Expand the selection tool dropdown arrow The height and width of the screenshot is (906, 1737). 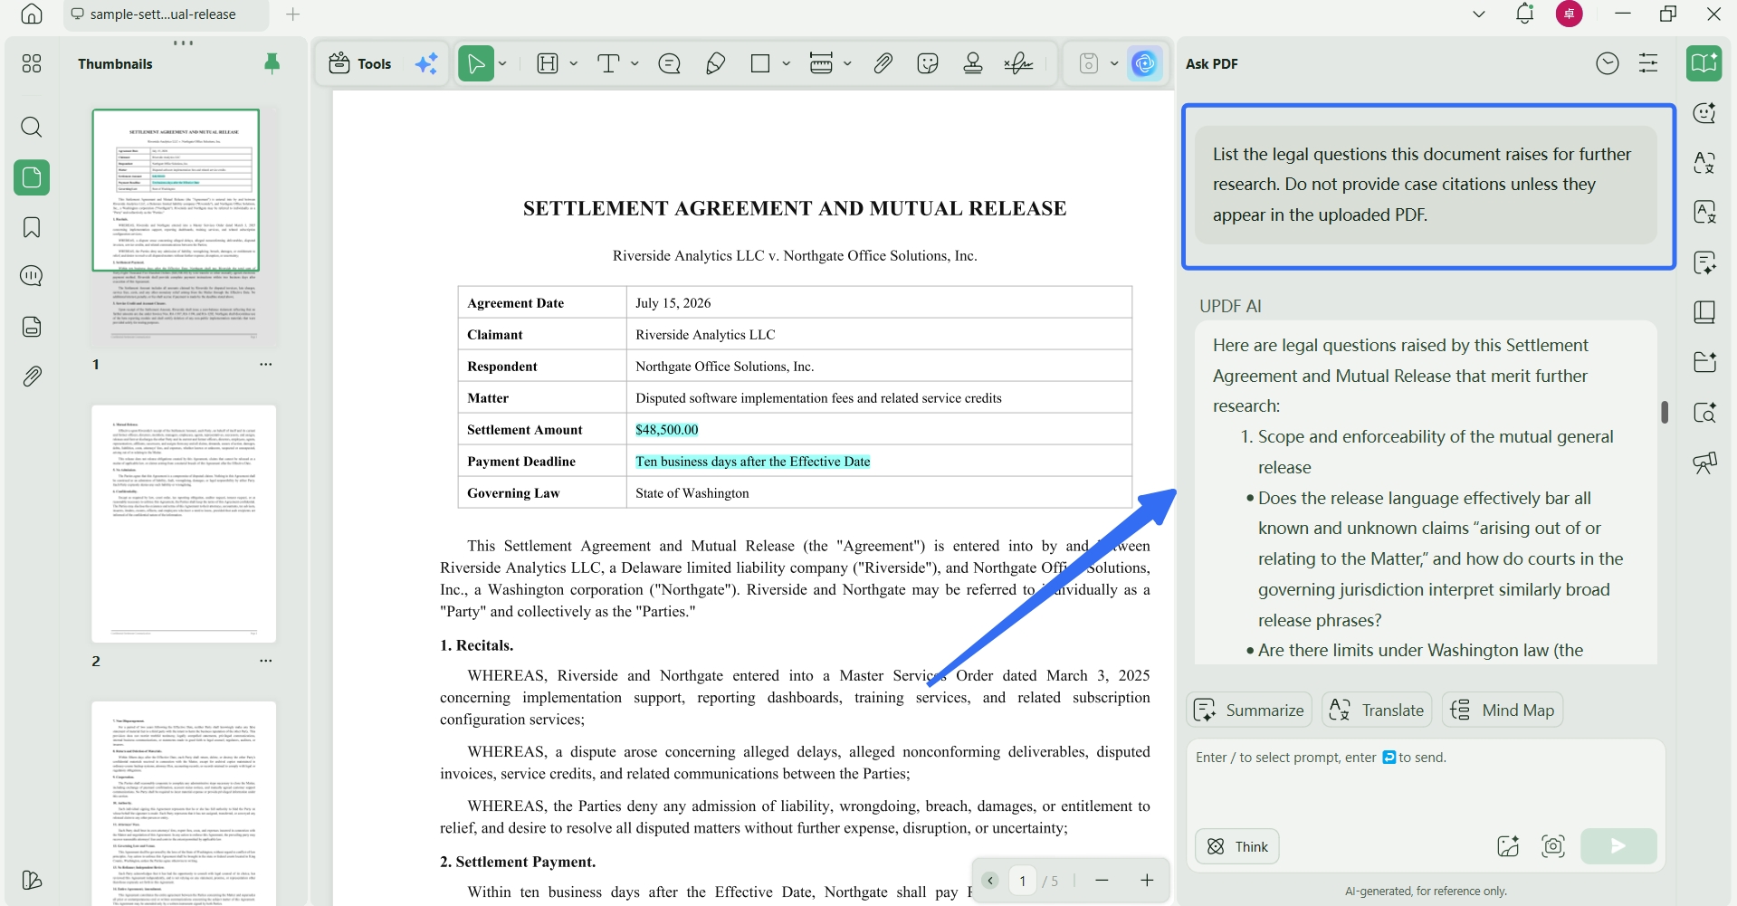(x=502, y=63)
